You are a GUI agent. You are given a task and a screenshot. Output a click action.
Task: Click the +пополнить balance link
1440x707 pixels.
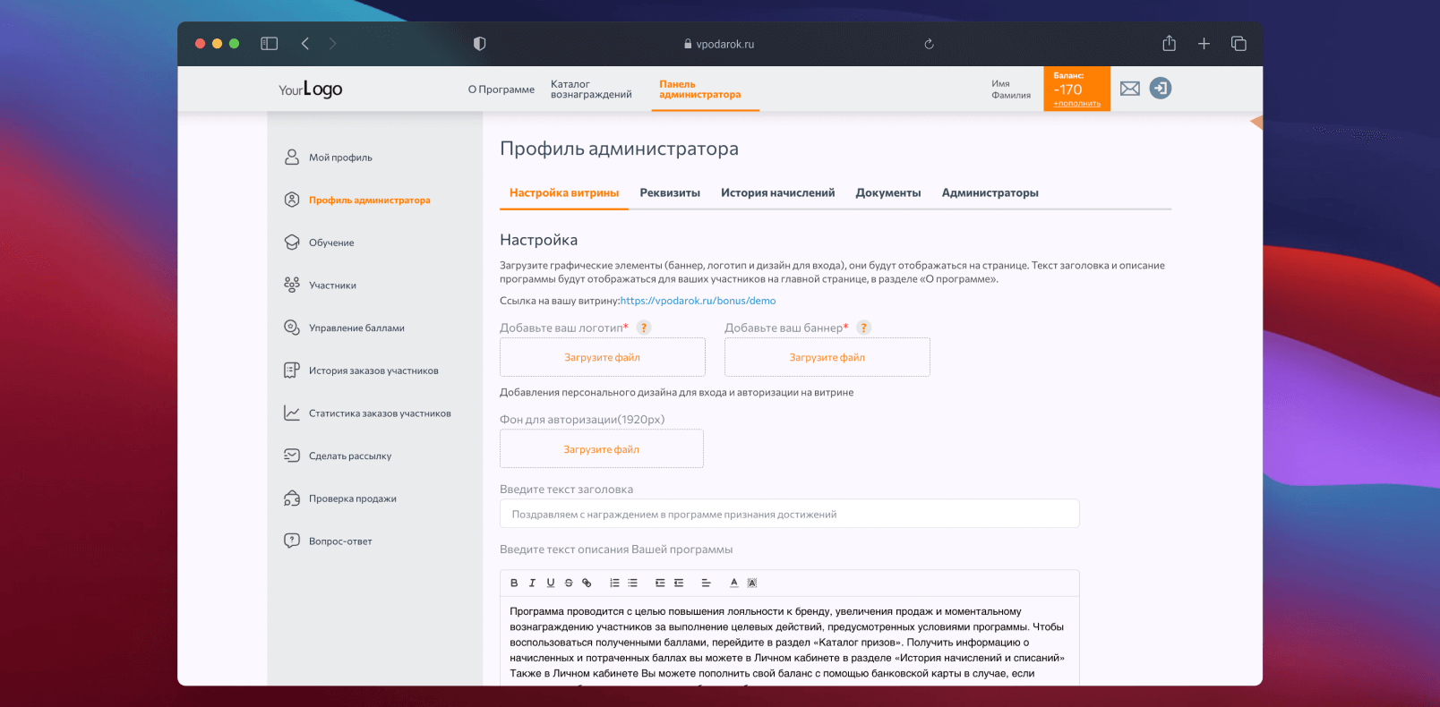[1077, 104]
